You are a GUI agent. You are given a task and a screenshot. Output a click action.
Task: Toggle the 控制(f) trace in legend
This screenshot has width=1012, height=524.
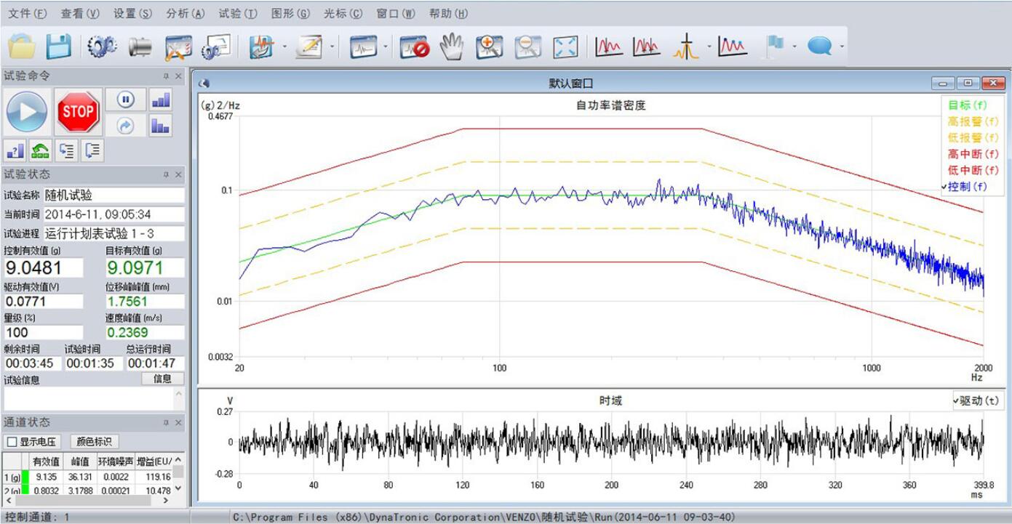(967, 187)
